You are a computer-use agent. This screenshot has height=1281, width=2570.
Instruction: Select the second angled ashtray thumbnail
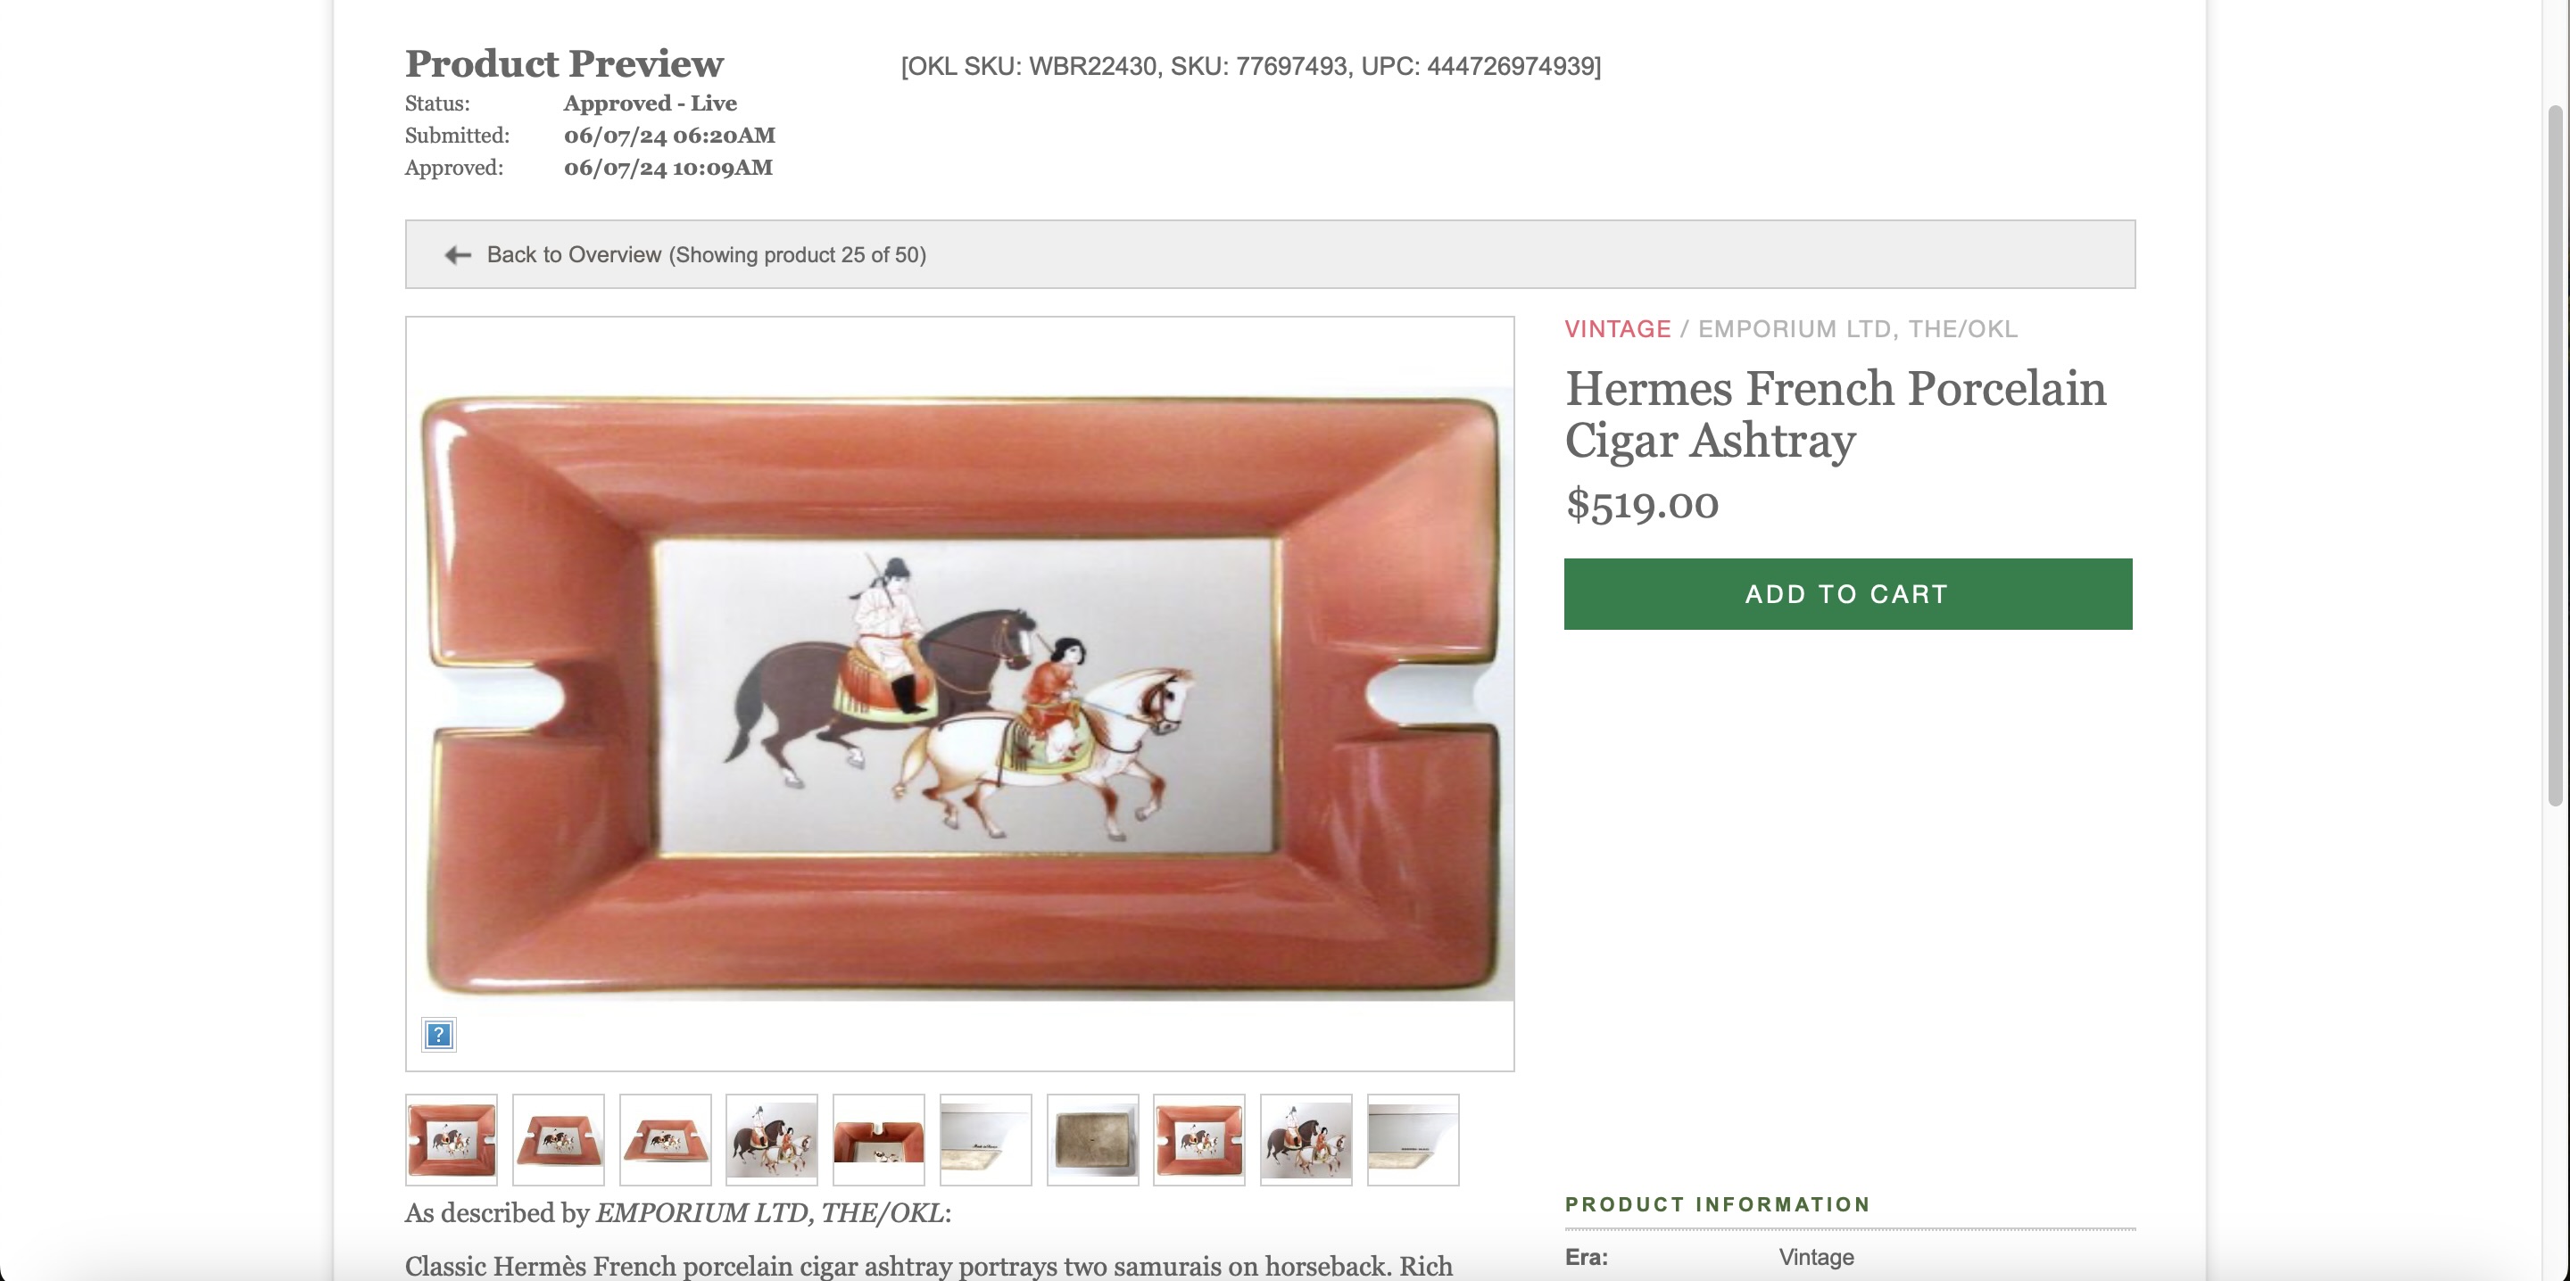tap(559, 1139)
